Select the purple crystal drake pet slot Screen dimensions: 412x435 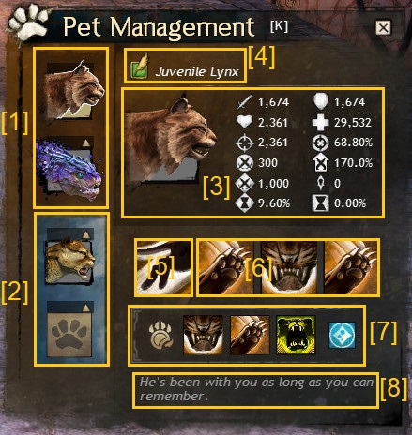[x=69, y=170]
